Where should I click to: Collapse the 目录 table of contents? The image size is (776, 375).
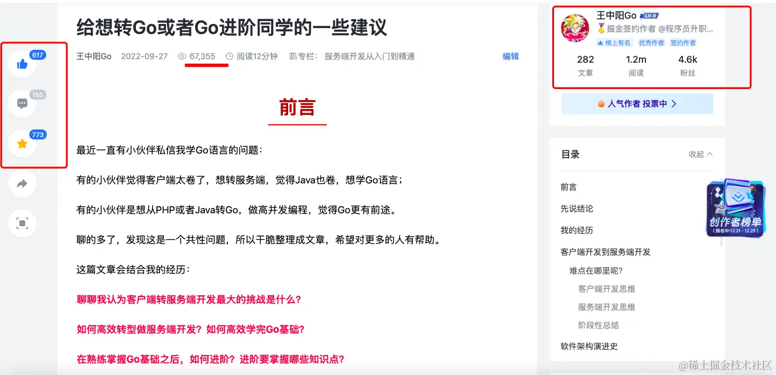tap(701, 154)
